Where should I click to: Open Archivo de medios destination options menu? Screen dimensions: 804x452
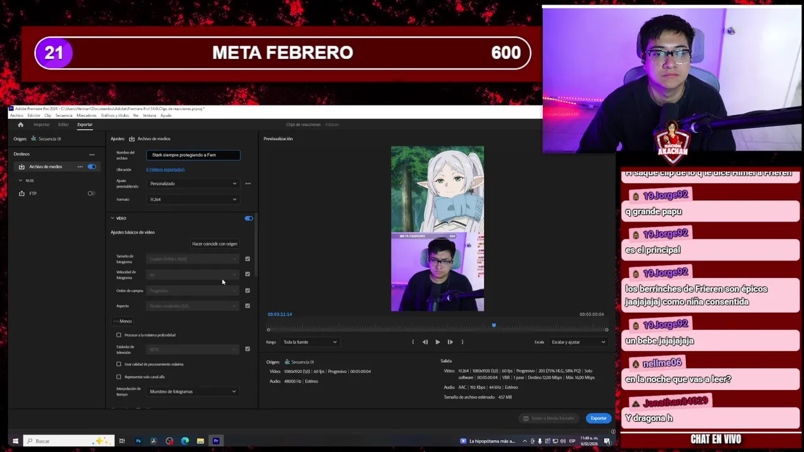[80, 166]
